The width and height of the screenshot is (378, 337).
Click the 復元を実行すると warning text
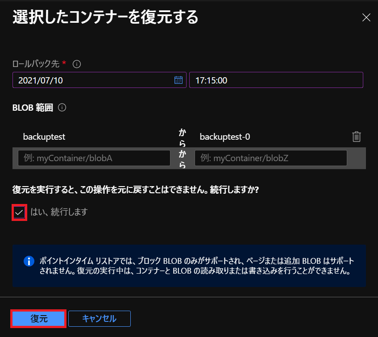(136, 190)
